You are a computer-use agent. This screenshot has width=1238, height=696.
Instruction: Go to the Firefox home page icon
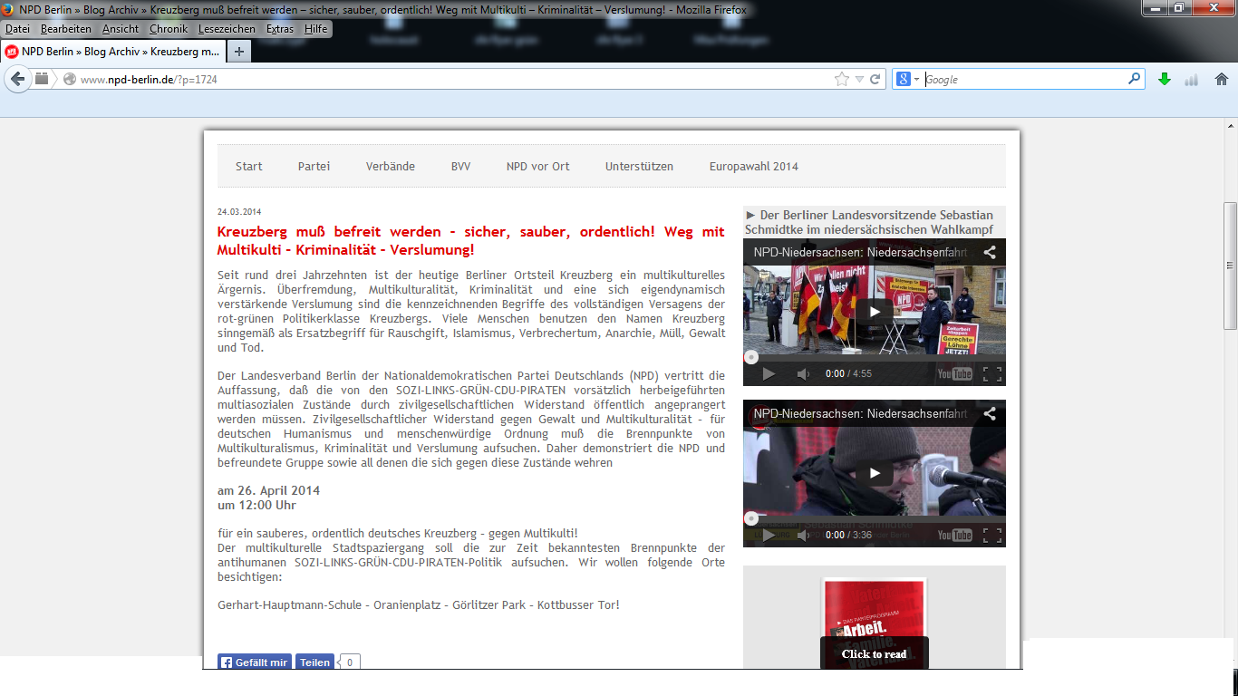[1222, 80]
